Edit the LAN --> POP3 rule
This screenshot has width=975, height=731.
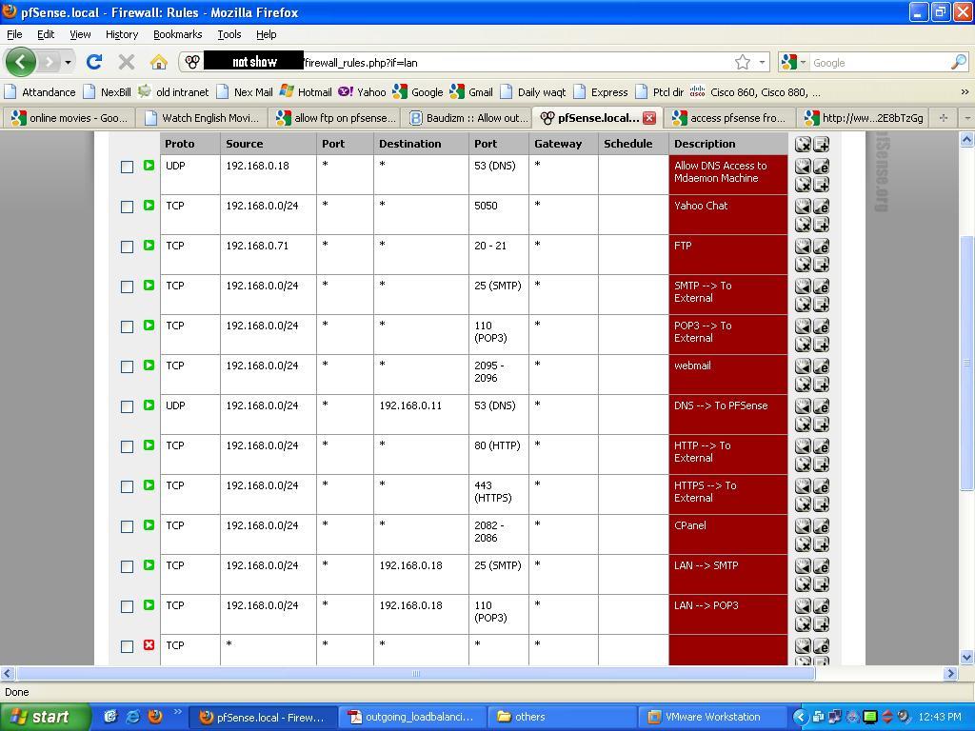[821, 606]
